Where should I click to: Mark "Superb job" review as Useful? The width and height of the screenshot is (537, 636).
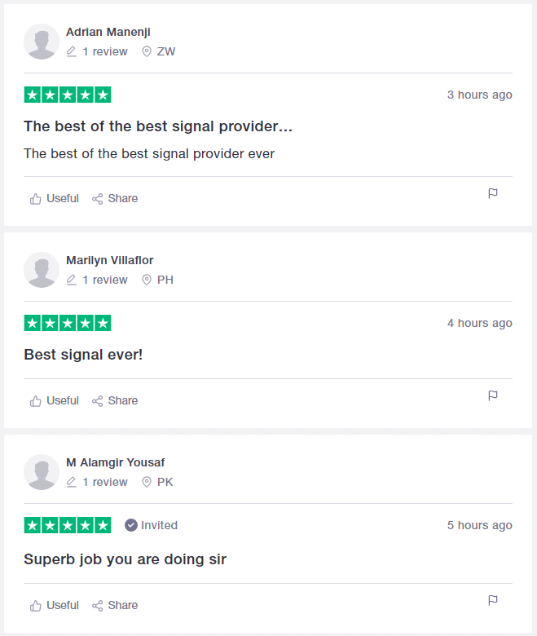click(x=55, y=605)
